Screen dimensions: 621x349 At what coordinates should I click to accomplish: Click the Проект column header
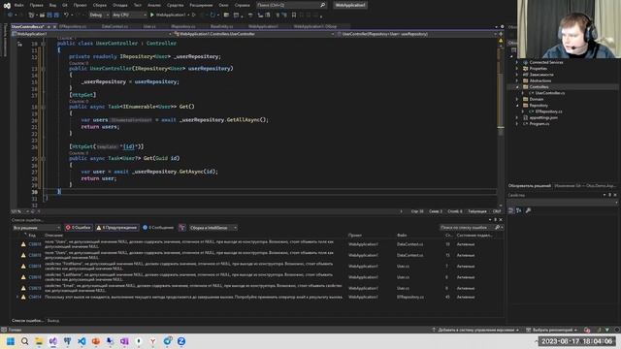pos(355,235)
